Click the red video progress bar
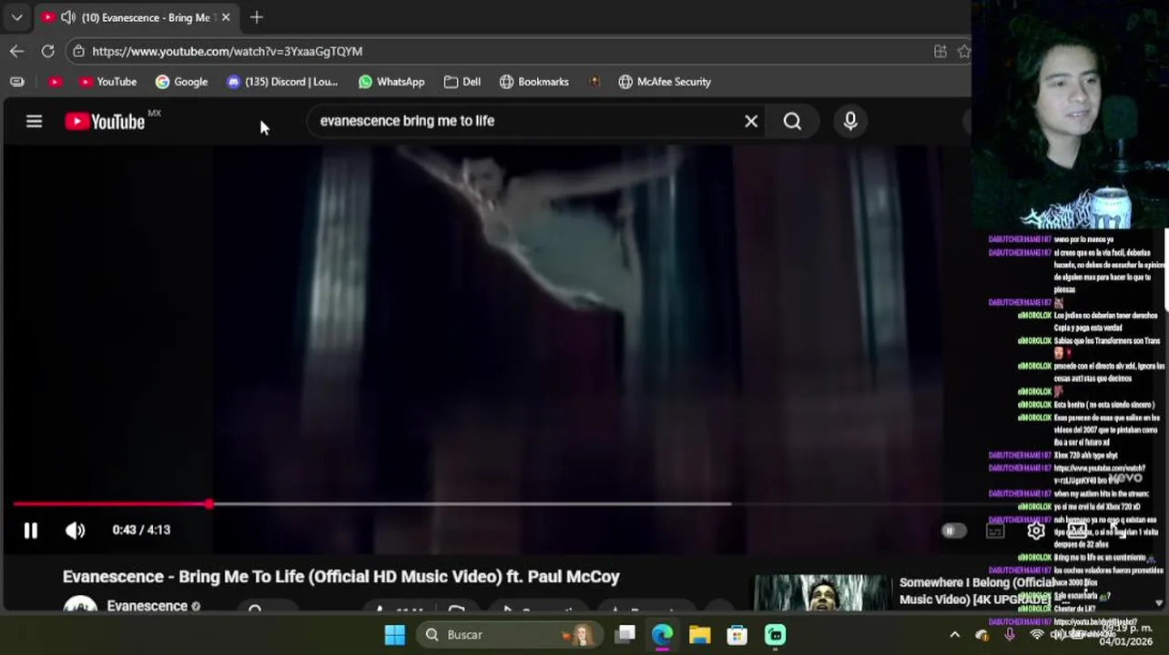This screenshot has width=1169, height=655. [111, 504]
